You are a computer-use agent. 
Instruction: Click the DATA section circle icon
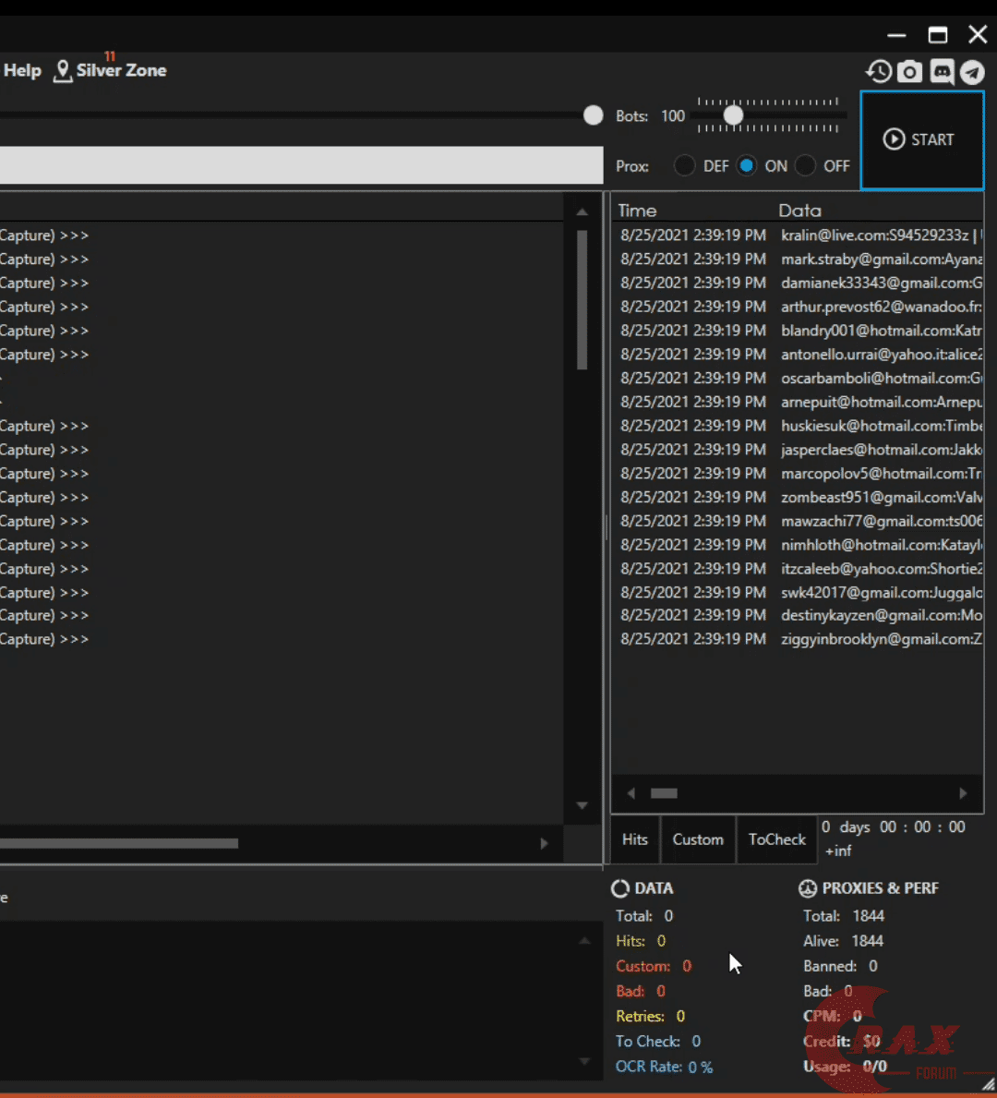pos(620,888)
